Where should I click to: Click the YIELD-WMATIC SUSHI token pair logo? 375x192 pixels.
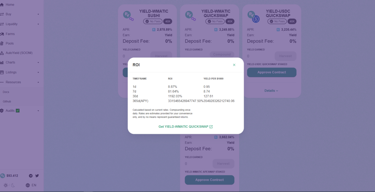coord(128,16)
